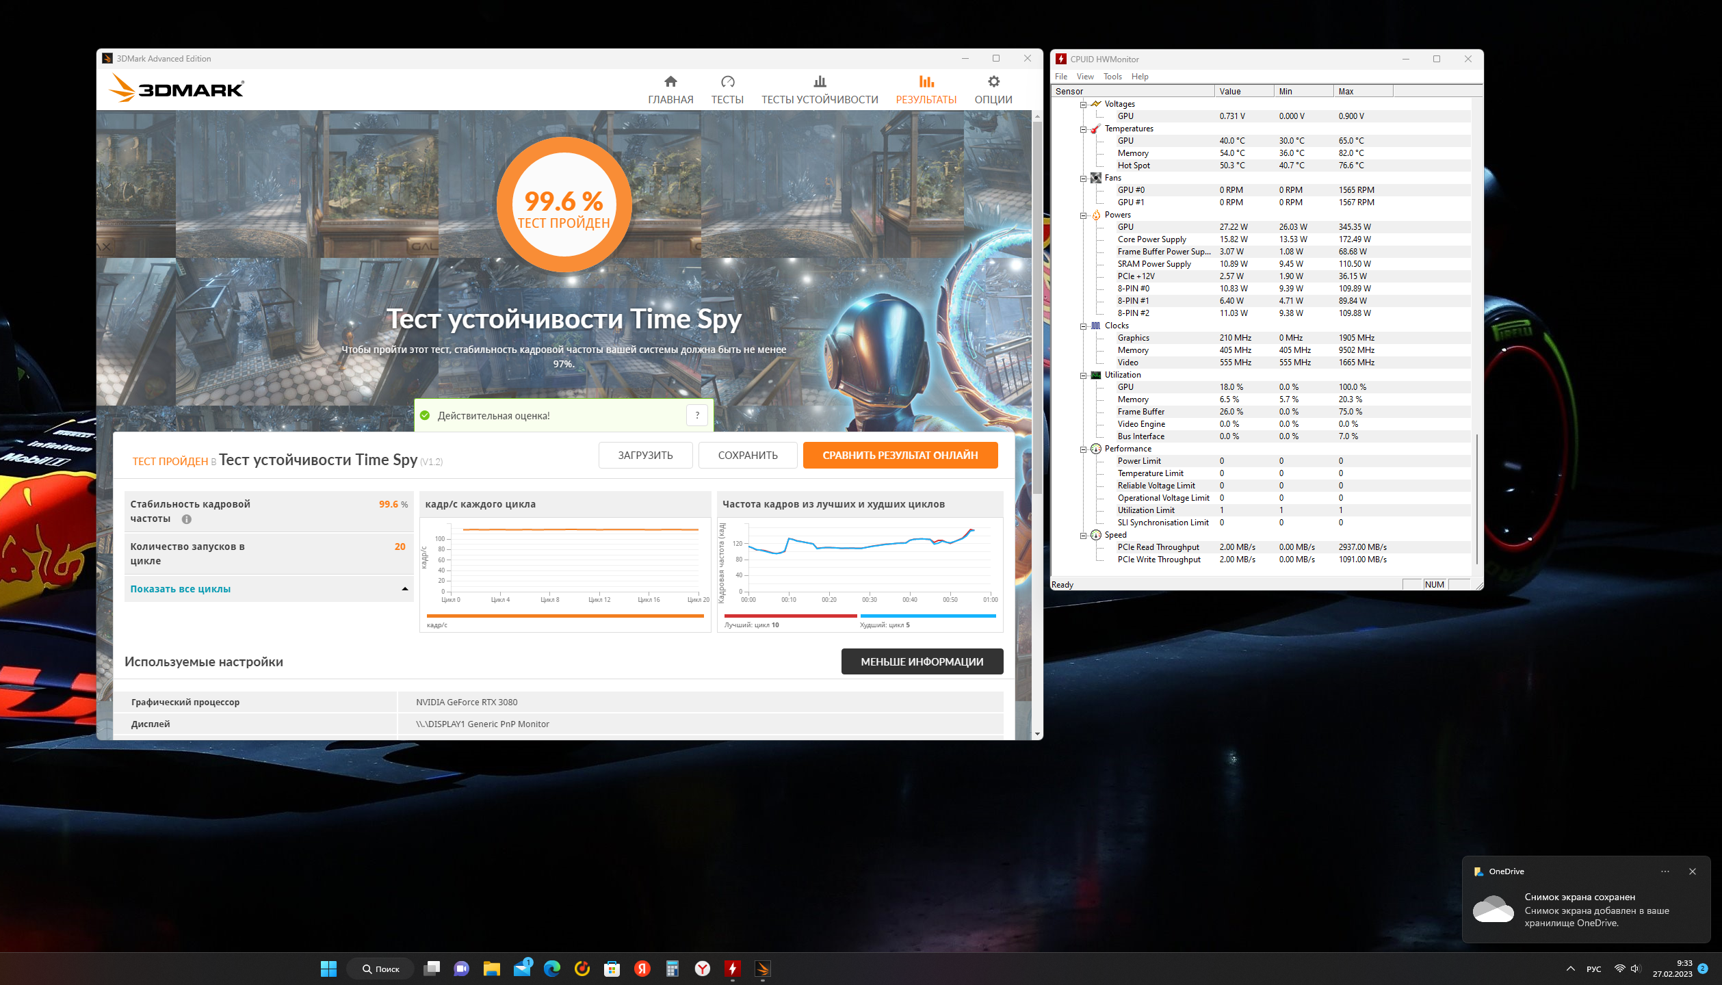
Task: Click the 3DMark vertical scrollbar down arrow
Action: pyautogui.click(x=1037, y=734)
